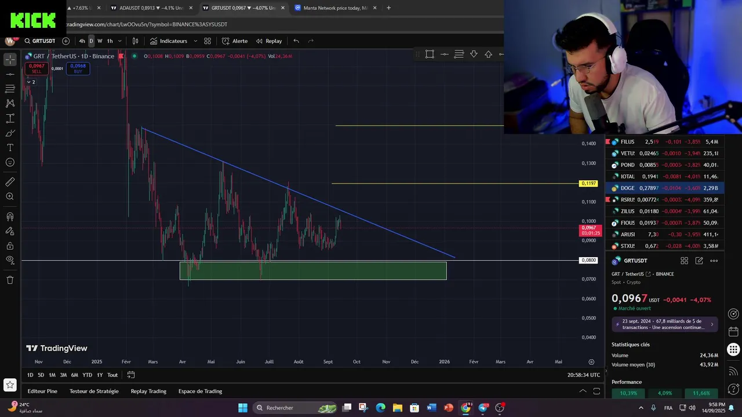Expand the timeframe intervals dropdown

tap(120, 41)
